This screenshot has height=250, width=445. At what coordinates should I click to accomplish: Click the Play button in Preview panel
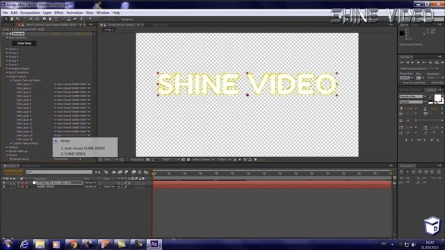point(412,62)
